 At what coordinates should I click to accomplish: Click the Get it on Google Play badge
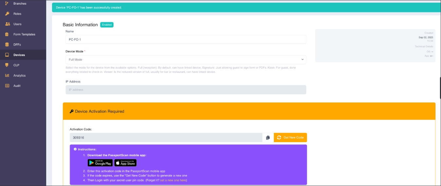100,163
